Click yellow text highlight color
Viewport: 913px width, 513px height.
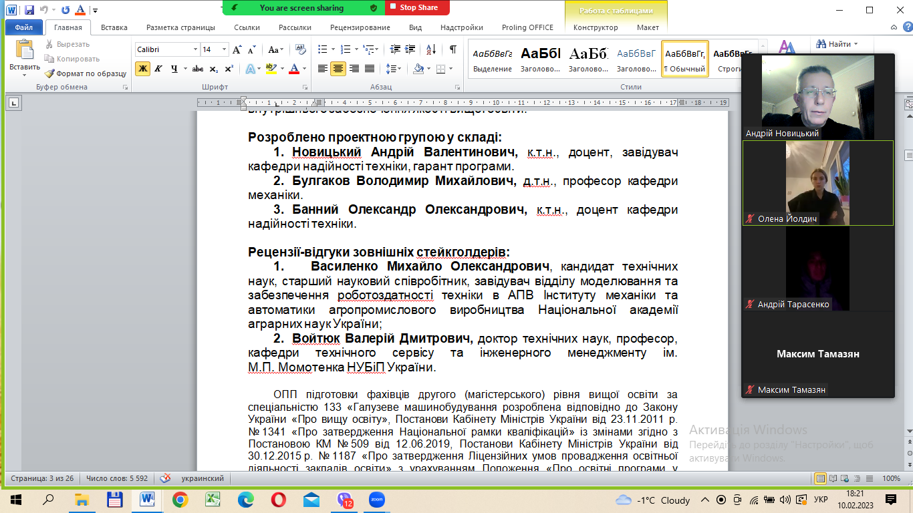click(x=270, y=69)
